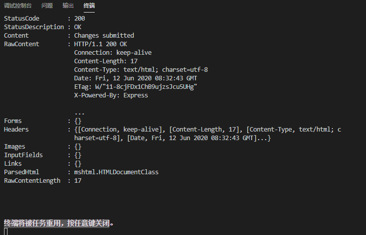Click the 终端将被任务重用 message
The height and width of the screenshot is (235, 366).
(x=57, y=223)
